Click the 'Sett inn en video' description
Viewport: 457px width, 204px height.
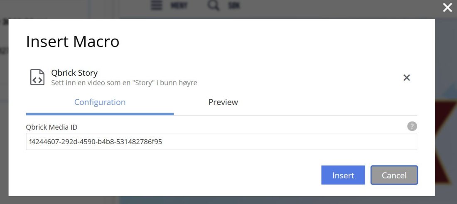tap(124, 83)
